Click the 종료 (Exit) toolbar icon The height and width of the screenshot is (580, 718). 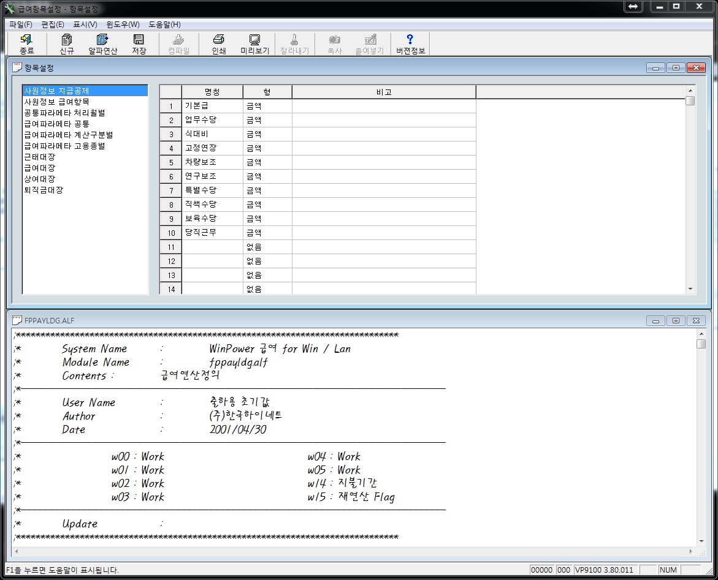[26, 44]
